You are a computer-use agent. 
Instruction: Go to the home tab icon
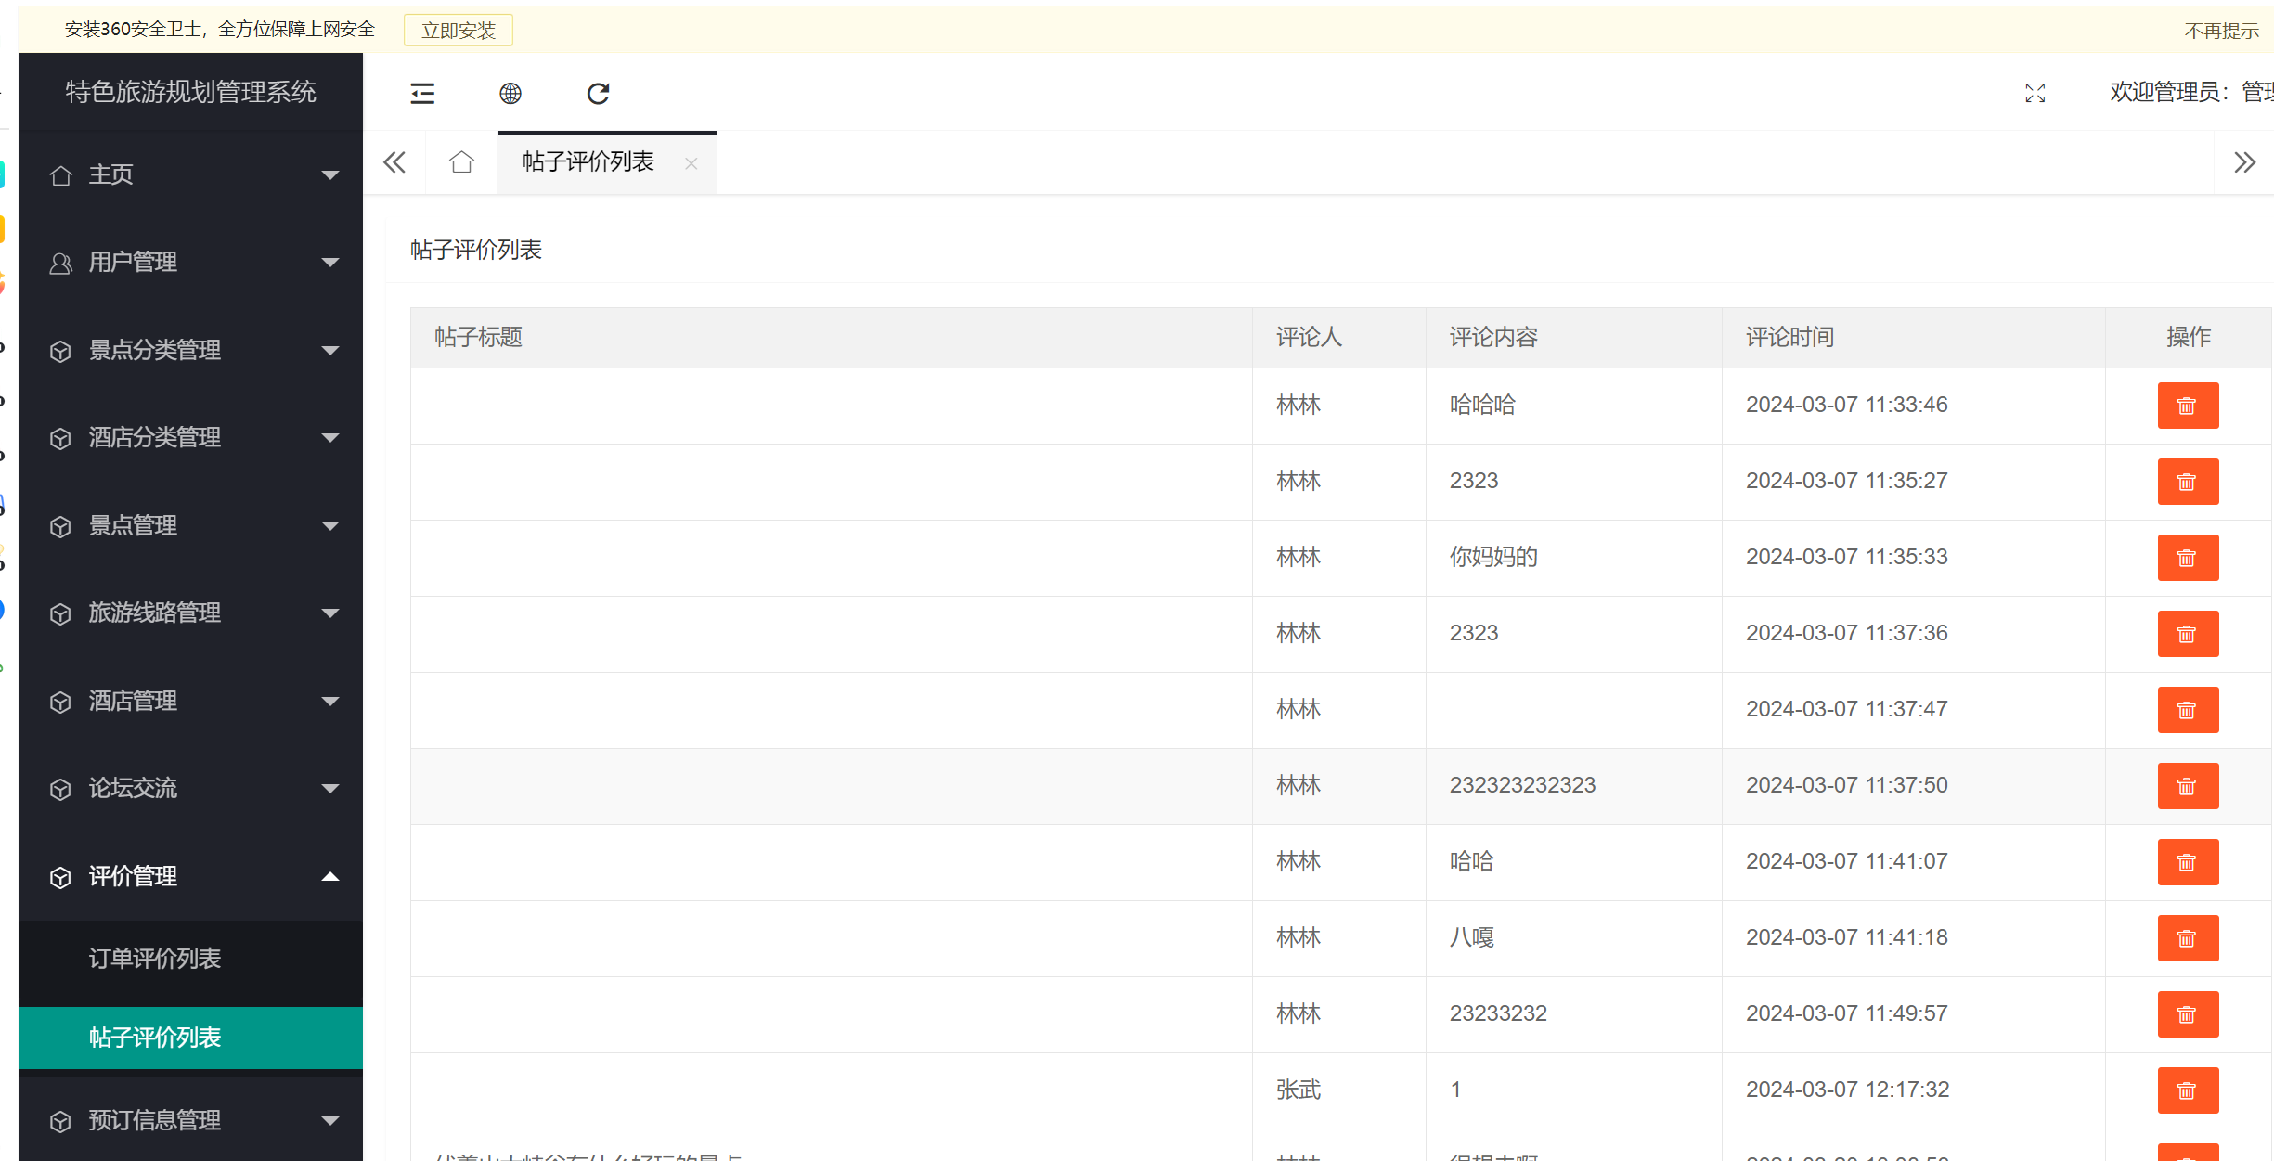click(x=461, y=162)
